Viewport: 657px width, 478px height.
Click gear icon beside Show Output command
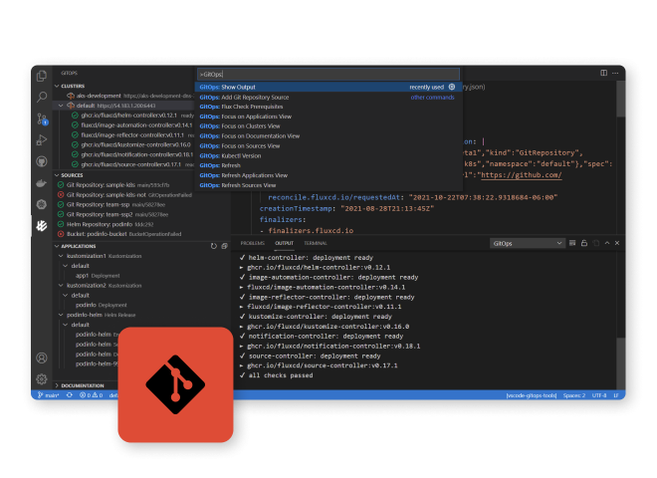(x=452, y=87)
